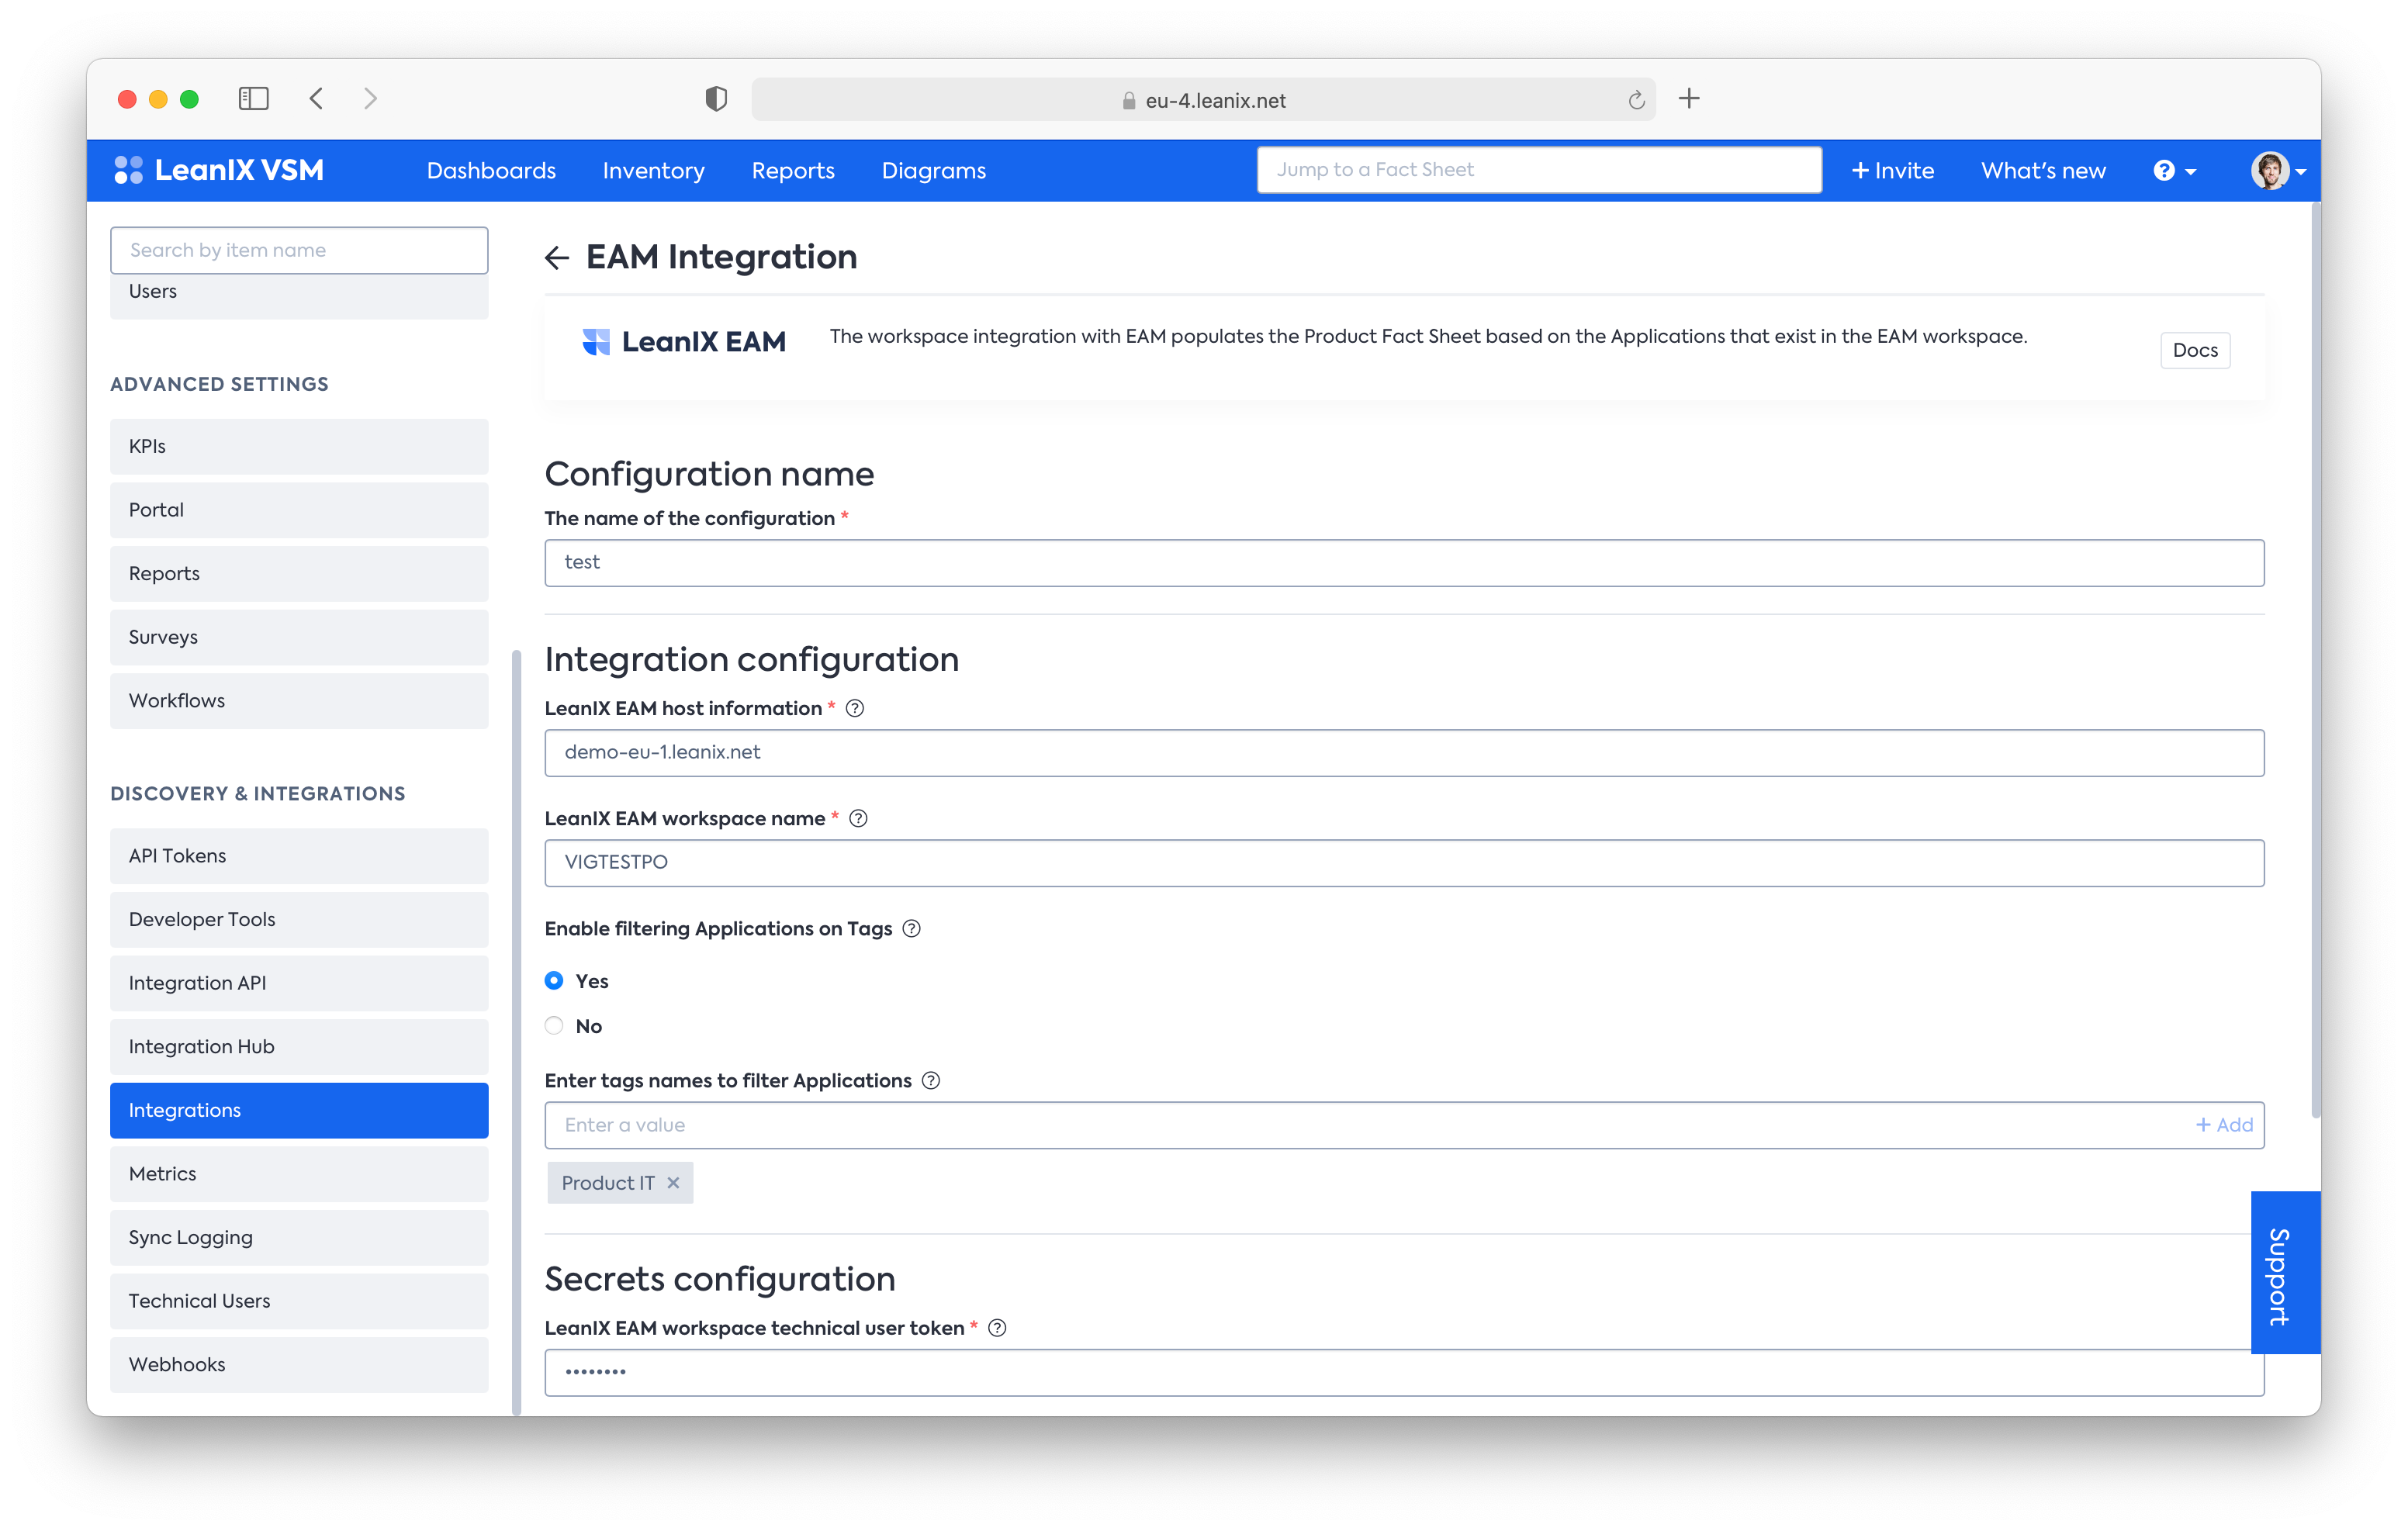Select Yes for filtering Applications on Tags
Image resolution: width=2408 pixels, height=1531 pixels.
click(554, 980)
